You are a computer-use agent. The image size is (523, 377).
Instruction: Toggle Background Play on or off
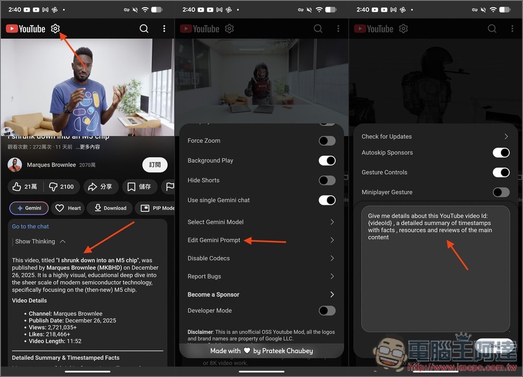(x=327, y=160)
